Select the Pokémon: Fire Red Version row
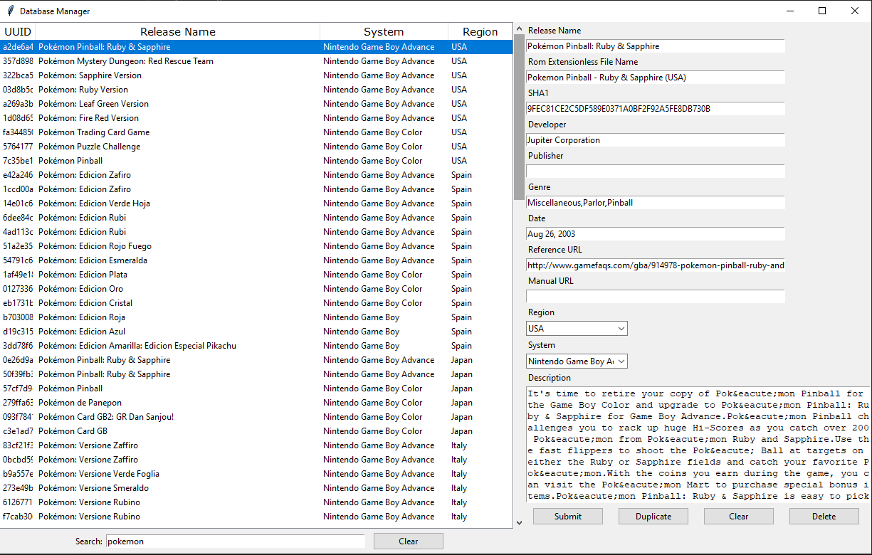 256,118
